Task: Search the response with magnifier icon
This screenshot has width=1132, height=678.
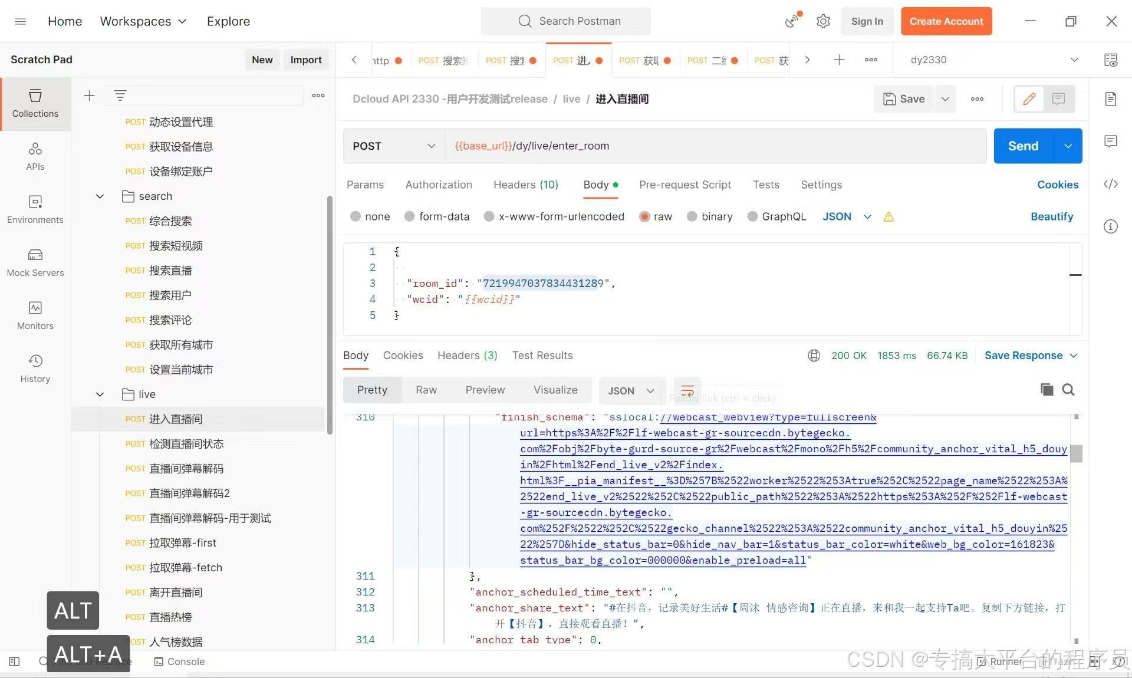Action: 1068,390
